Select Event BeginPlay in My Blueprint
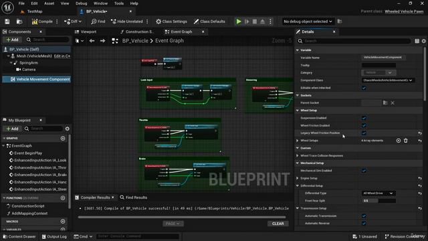The image size is (428, 241). [28, 153]
